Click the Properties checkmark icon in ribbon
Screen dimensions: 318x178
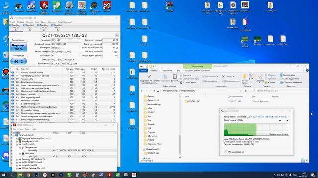(259, 77)
